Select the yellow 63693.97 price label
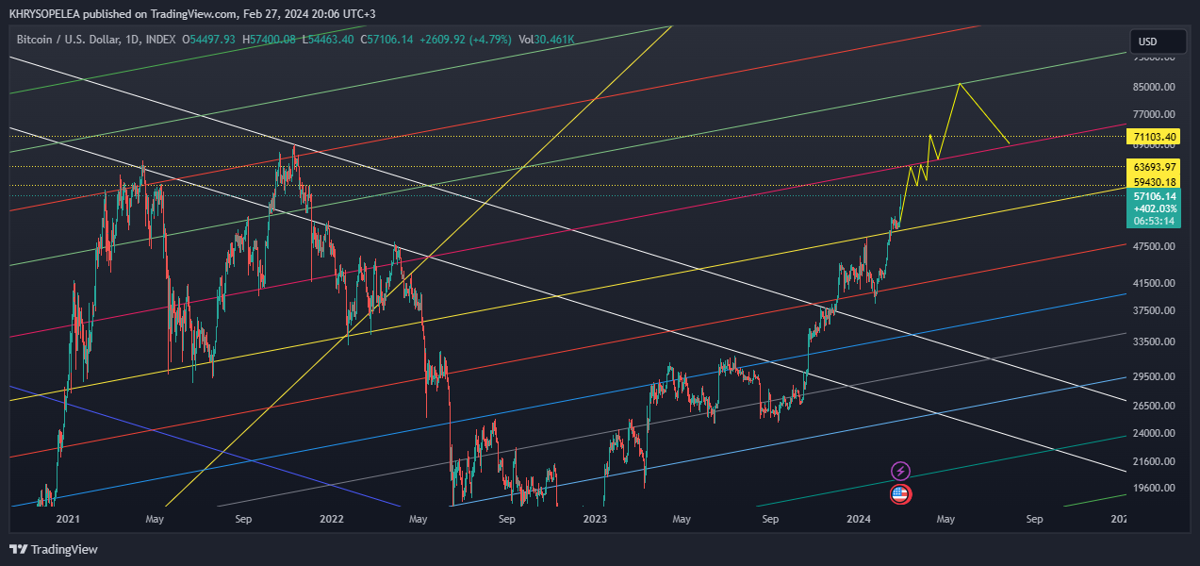1200x566 pixels. 1155,166
